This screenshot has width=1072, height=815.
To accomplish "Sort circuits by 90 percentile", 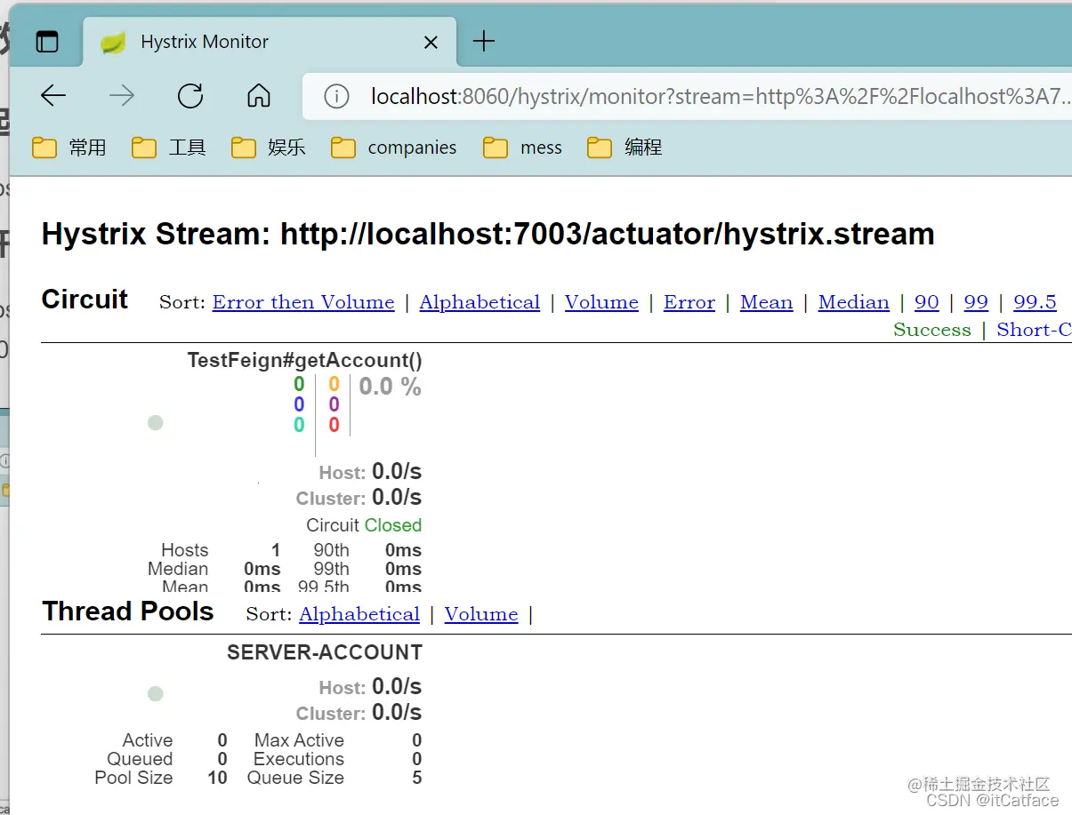I will pyautogui.click(x=927, y=302).
